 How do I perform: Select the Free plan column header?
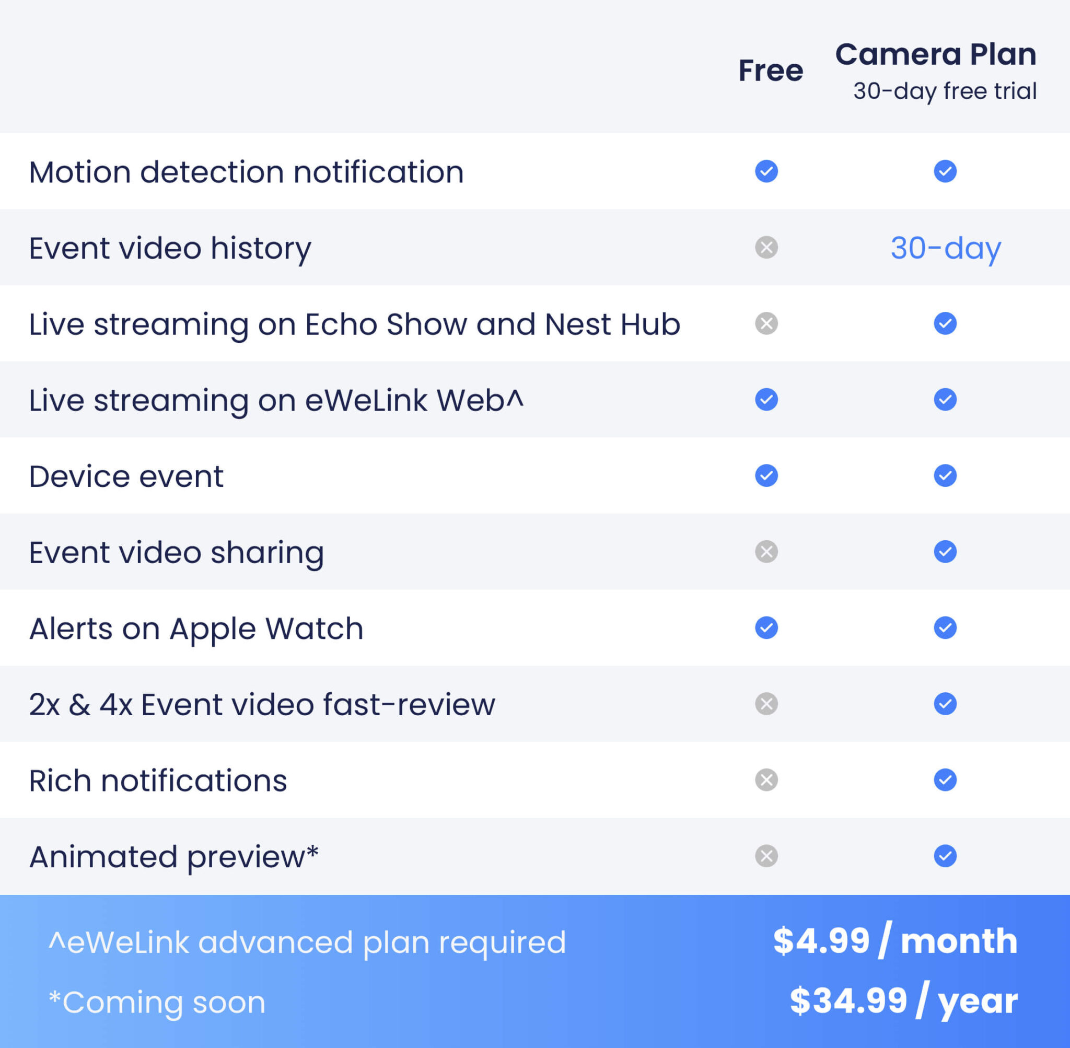click(x=771, y=71)
